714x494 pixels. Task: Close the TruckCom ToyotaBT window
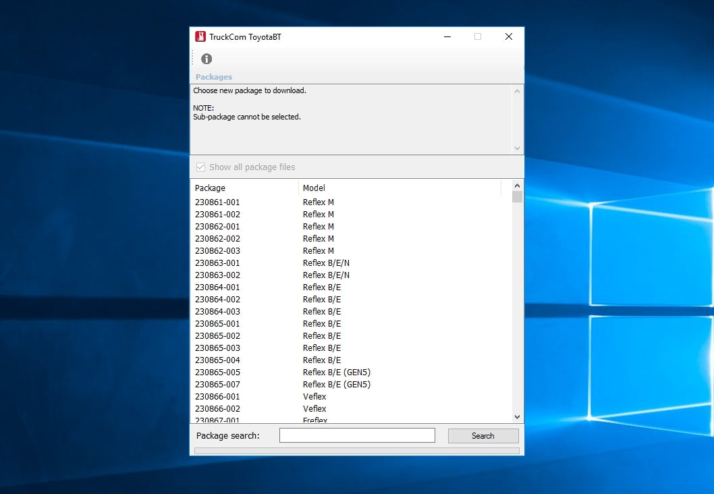click(509, 37)
